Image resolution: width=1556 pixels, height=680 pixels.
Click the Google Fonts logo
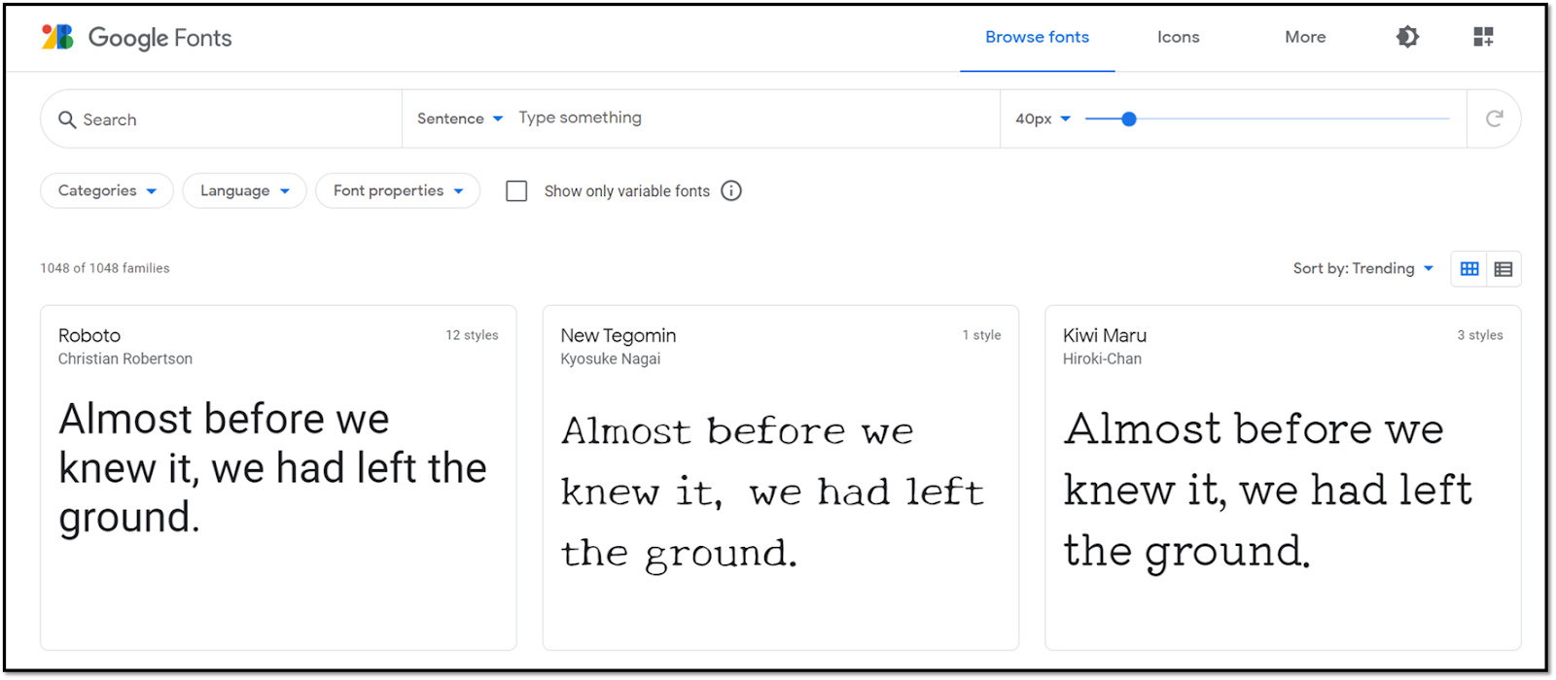(x=57, y=37)
